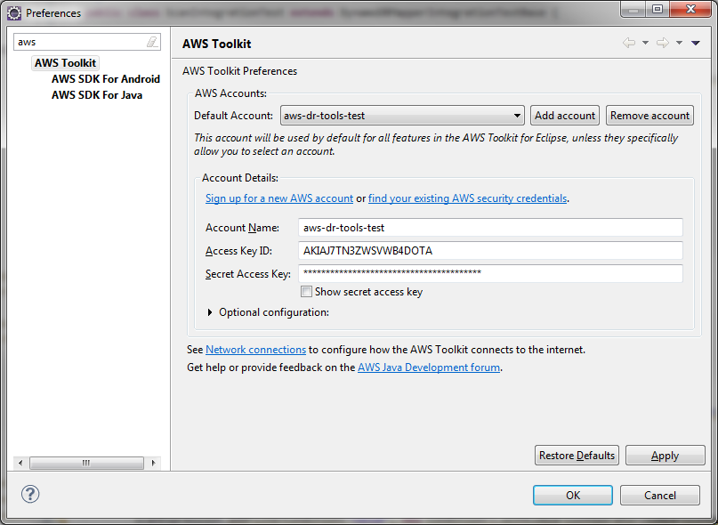This screenshot has width=718, height=525.
Task: Select AWS Toolkit in the preferences tree
Action: 66,63
